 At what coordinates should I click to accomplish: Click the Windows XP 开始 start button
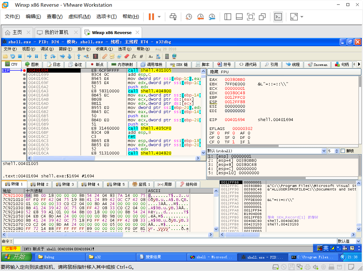(16, 257)
